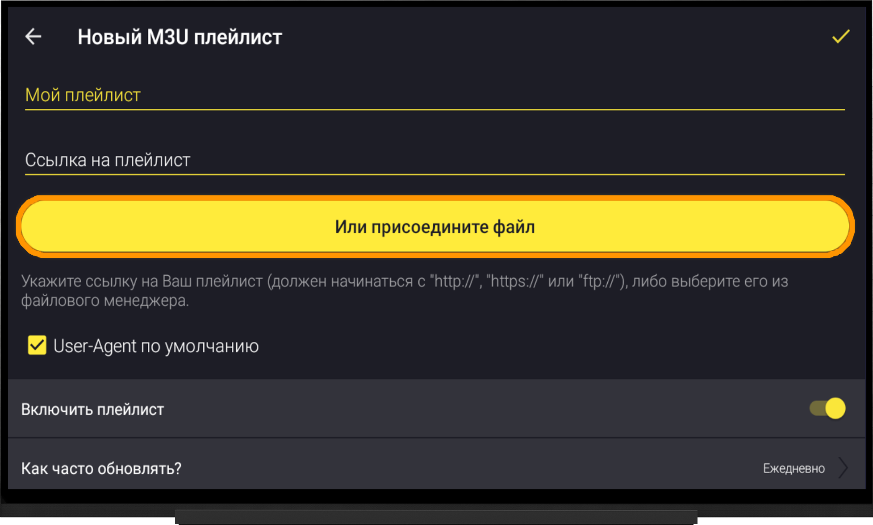The image size is (873, 525).
Task: Confirm playlist with the yellow checkmark icon
Action: coord(840,37)
